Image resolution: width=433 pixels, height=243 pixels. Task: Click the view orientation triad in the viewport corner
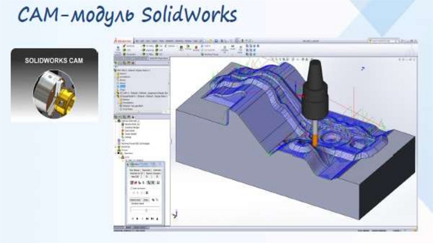pyautogui.click(x=175, y=214)
